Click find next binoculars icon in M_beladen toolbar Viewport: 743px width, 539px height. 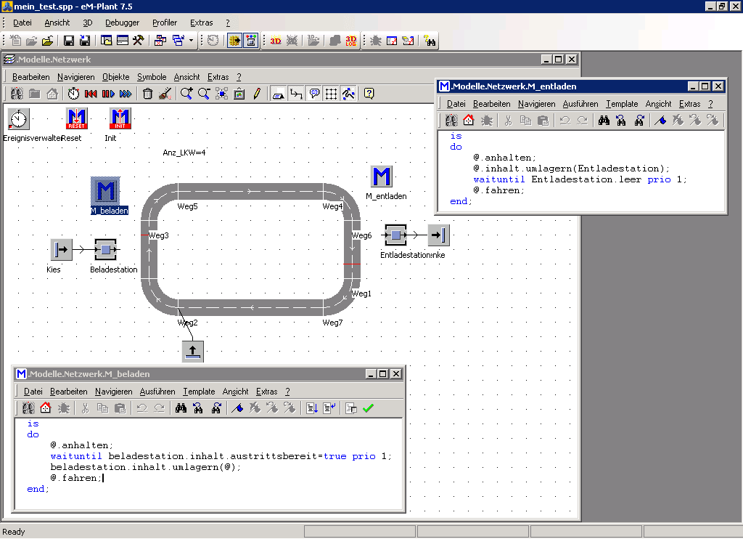pyautogui.click(x=198, y=408)
